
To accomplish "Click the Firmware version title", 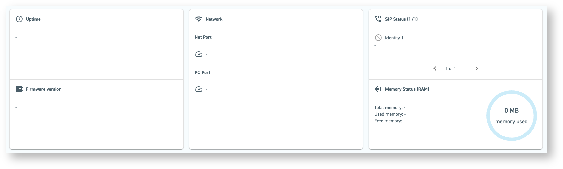I will 44,89.
